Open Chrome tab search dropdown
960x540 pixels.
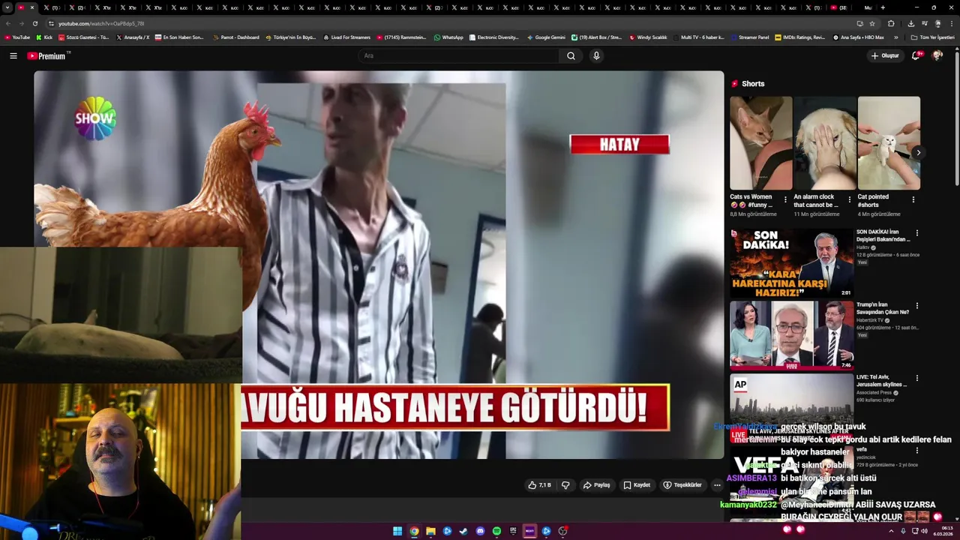click(7, 7)
